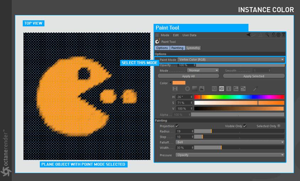Click the Radius value stepper arrows

(192, 131)
